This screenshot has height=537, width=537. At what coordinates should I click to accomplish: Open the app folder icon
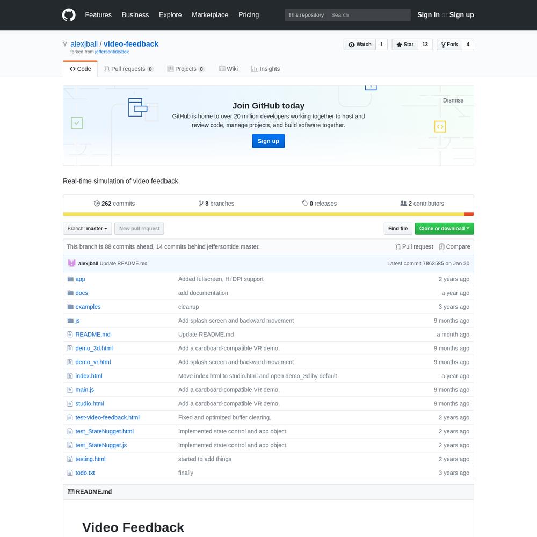click(x=70, y=279)
